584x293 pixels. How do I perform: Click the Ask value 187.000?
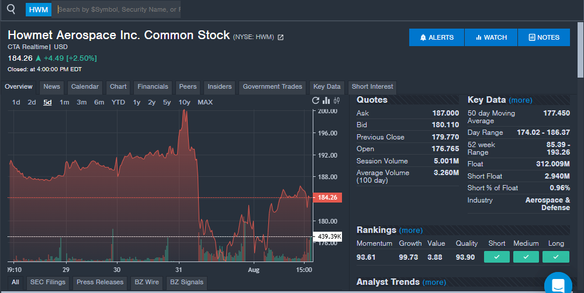[x=445, y=113]
